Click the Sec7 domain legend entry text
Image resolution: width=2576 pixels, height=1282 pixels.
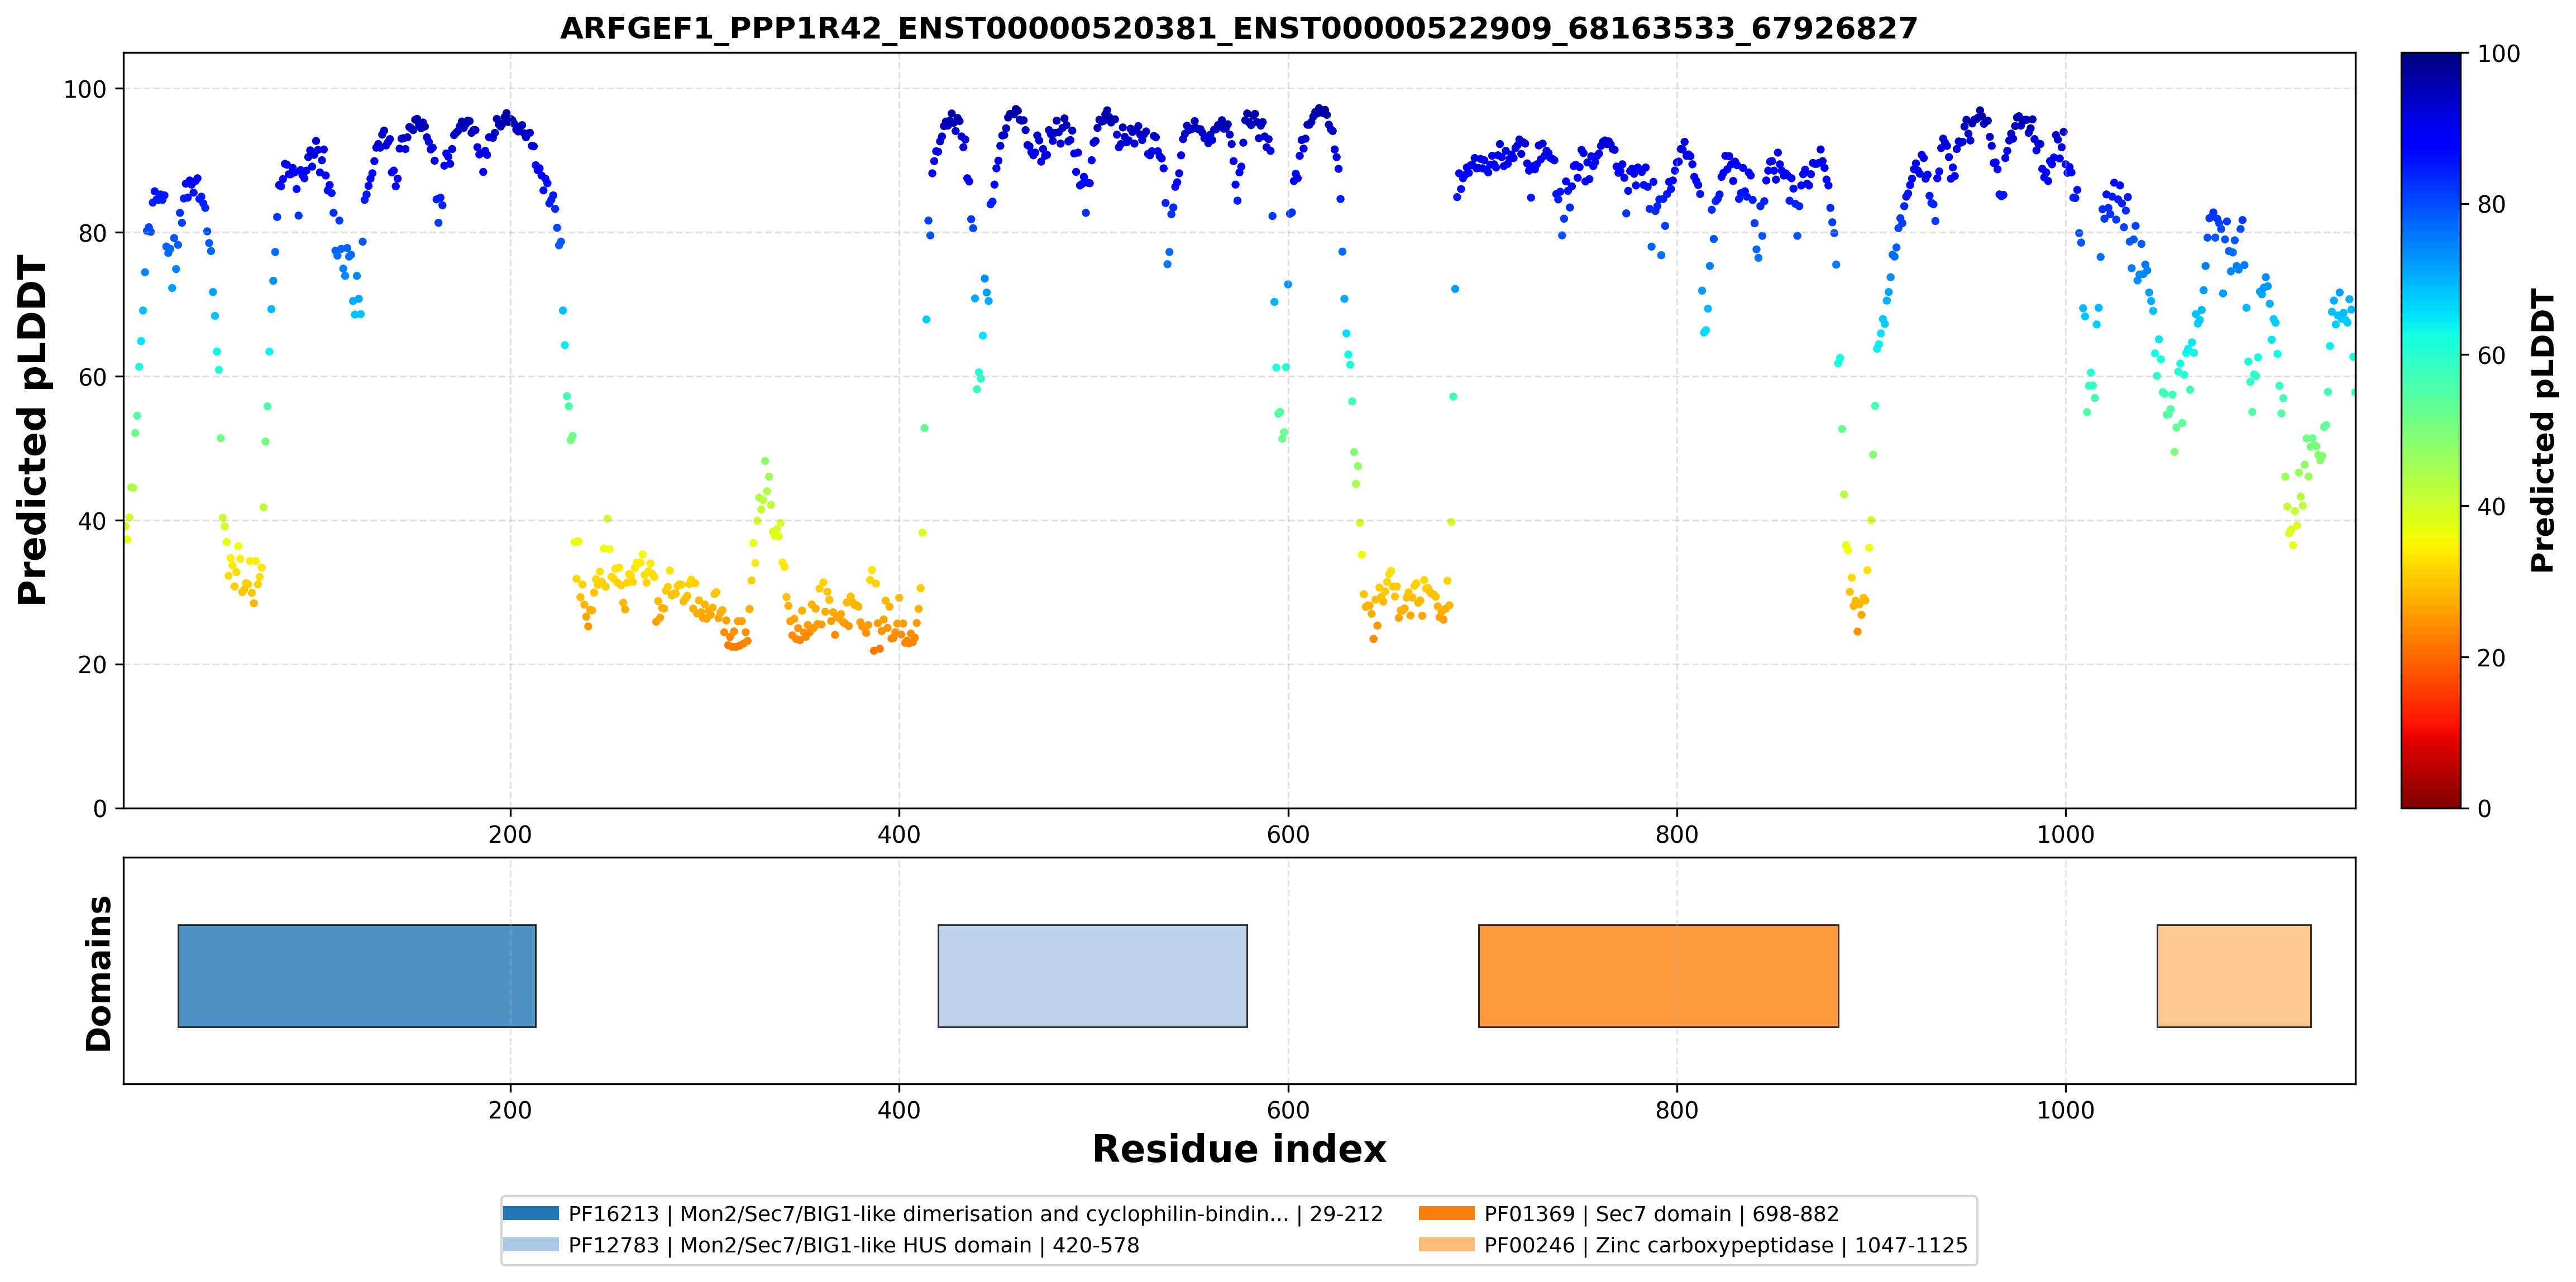(x=1661, y=1214)
